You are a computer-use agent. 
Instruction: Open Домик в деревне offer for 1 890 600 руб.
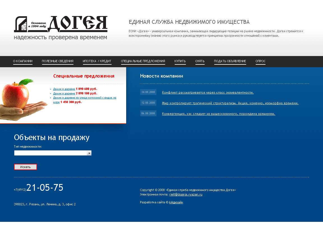[x=64, y=89]
